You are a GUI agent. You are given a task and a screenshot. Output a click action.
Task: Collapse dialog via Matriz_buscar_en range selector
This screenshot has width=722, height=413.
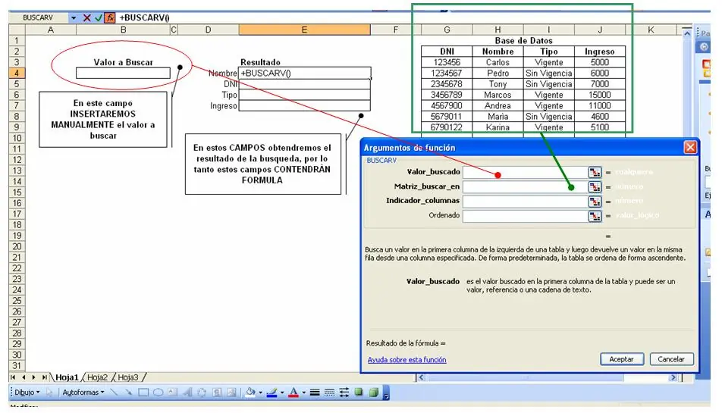point(595,186)
